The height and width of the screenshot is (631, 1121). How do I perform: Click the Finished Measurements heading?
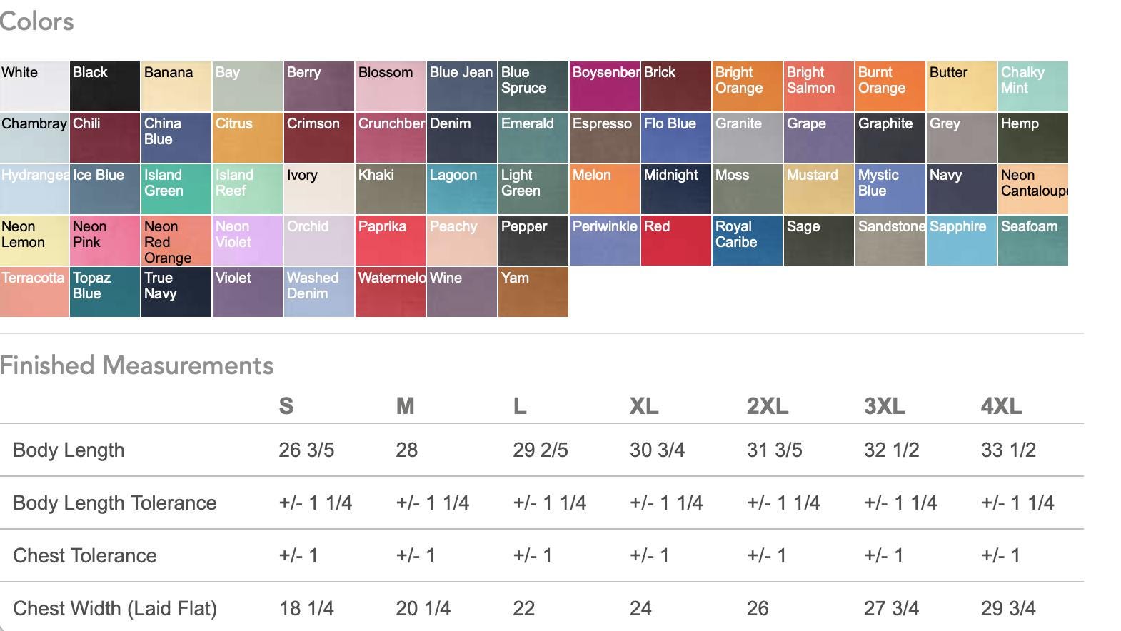tap(136, 365)
